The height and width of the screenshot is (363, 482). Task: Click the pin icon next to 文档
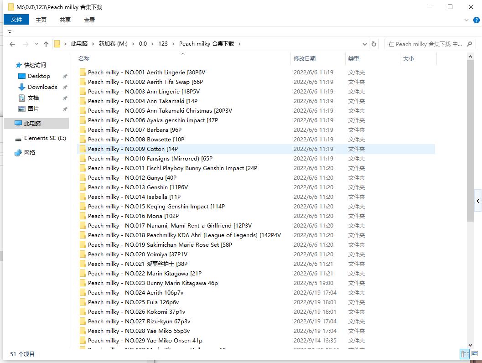tap(65, 99)
